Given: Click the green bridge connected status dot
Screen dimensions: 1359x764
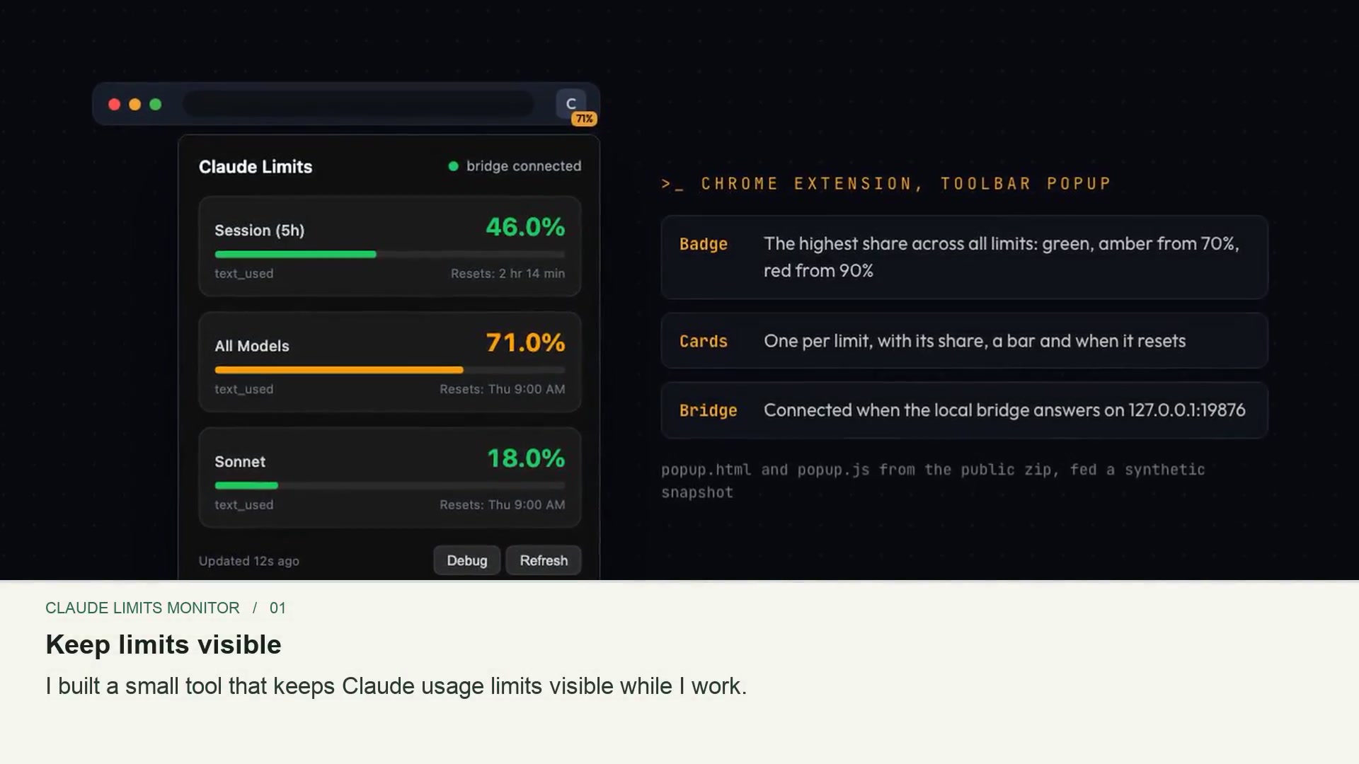Looking at the screenshot, I should point(453,166).
